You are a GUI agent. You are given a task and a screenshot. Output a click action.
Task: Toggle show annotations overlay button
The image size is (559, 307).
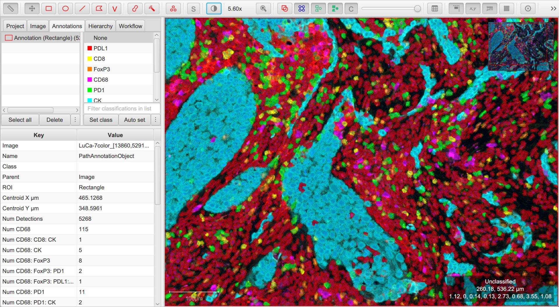(285, 9)
